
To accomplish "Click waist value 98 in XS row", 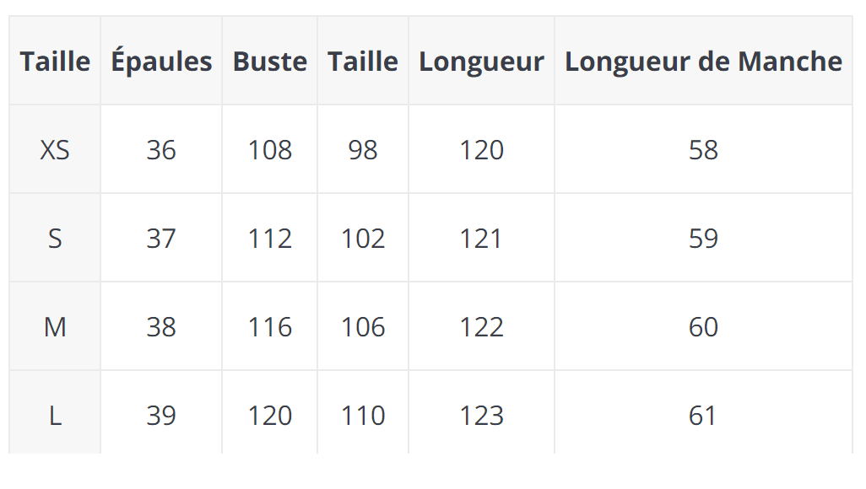I will tap(363, 150).
